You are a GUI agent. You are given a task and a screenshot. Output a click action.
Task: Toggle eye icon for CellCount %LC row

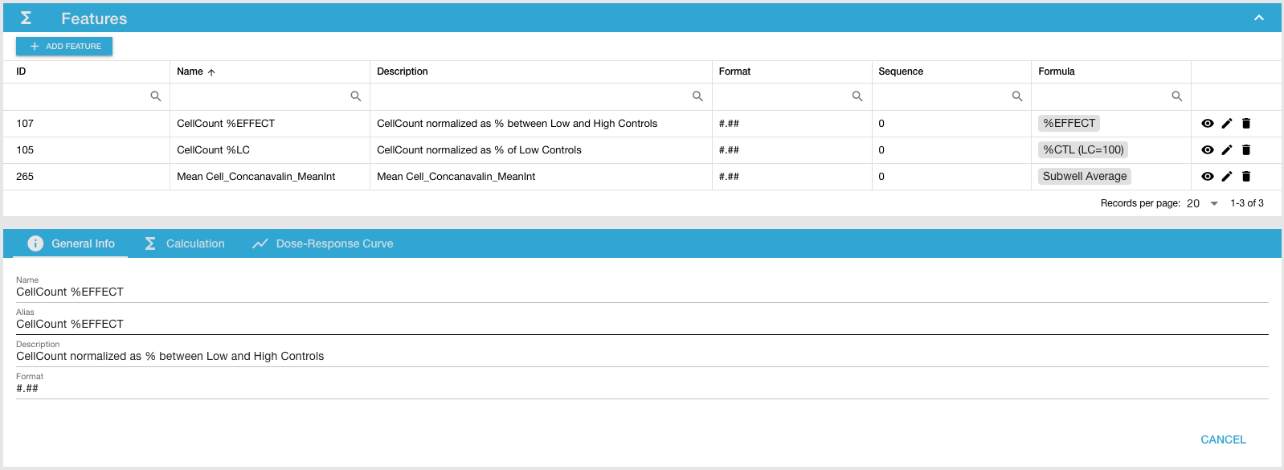click(x=1207, y=150)
